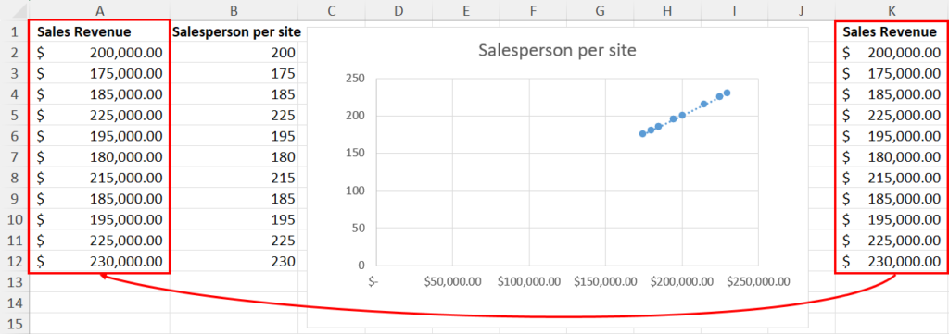Click the $50,000.00 horizontal axis label

[x=452, y=281]
